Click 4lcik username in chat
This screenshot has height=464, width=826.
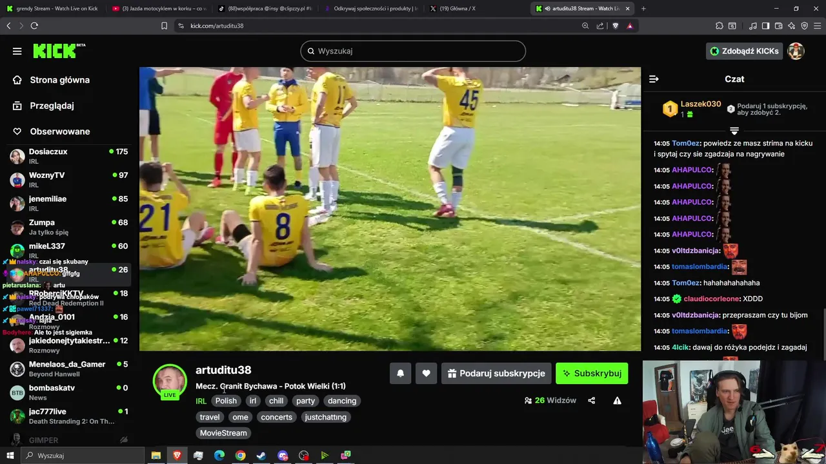point(680,347)
